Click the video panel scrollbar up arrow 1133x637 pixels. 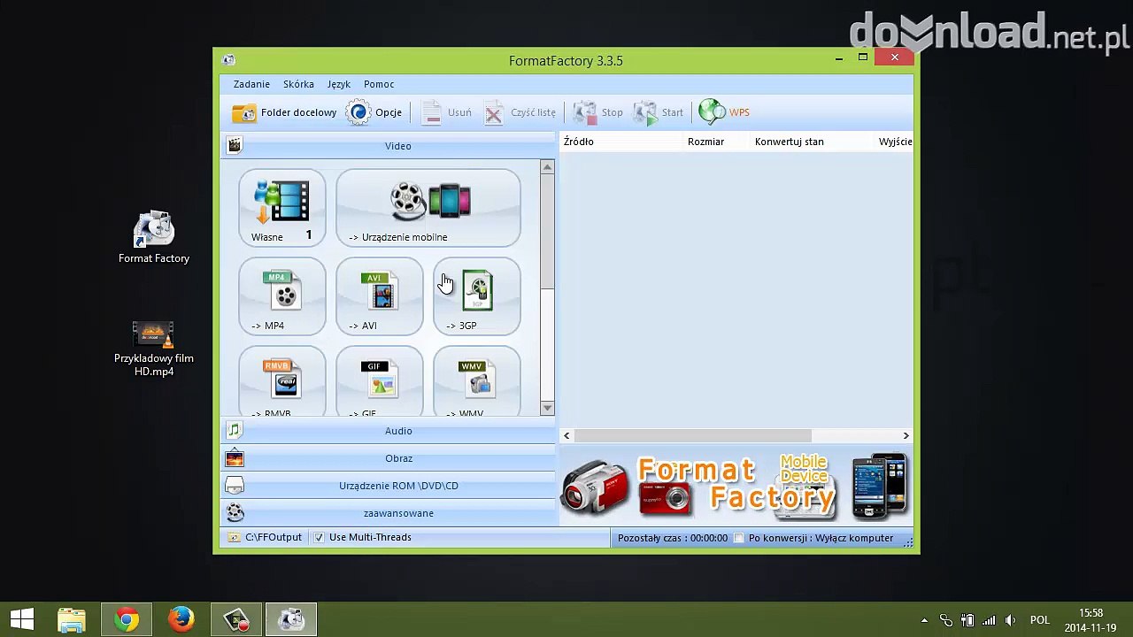pyautogui.click(x=547, y=167)
